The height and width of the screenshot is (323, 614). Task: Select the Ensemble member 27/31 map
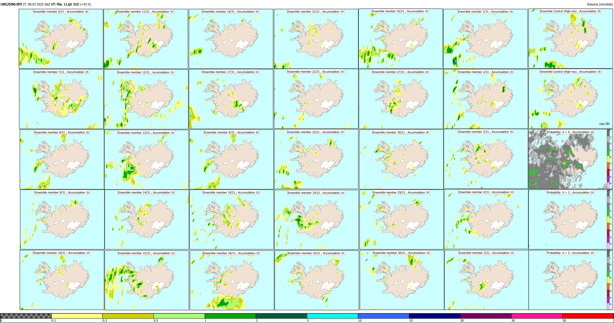click(x=401, y=99)
